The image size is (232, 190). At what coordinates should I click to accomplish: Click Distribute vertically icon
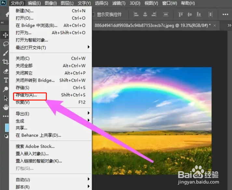point(166,14)
